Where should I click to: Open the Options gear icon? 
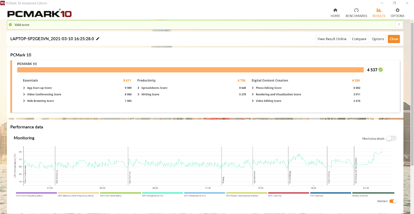pos(397,10)
